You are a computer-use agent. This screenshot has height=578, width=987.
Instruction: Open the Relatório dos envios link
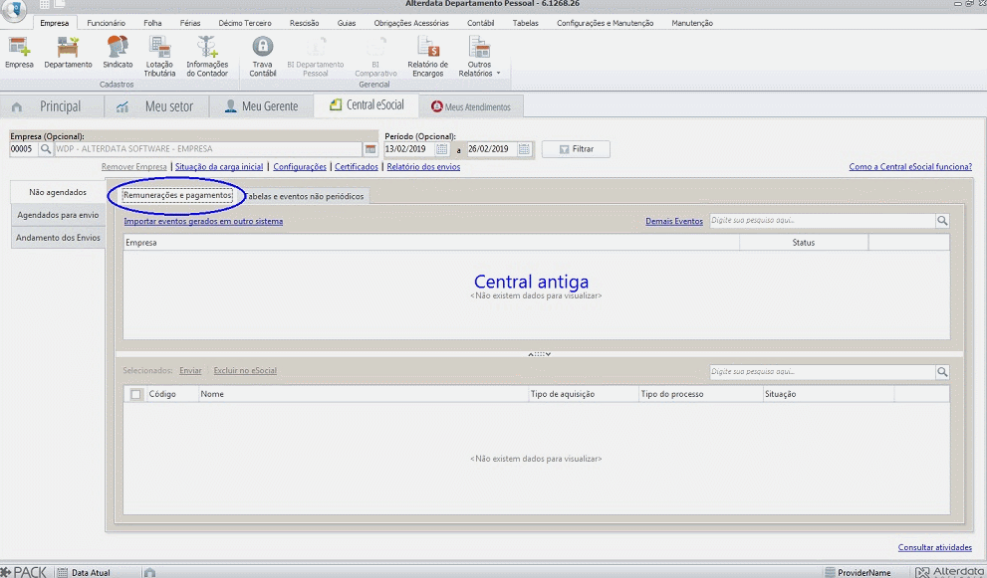pos(423,167)
